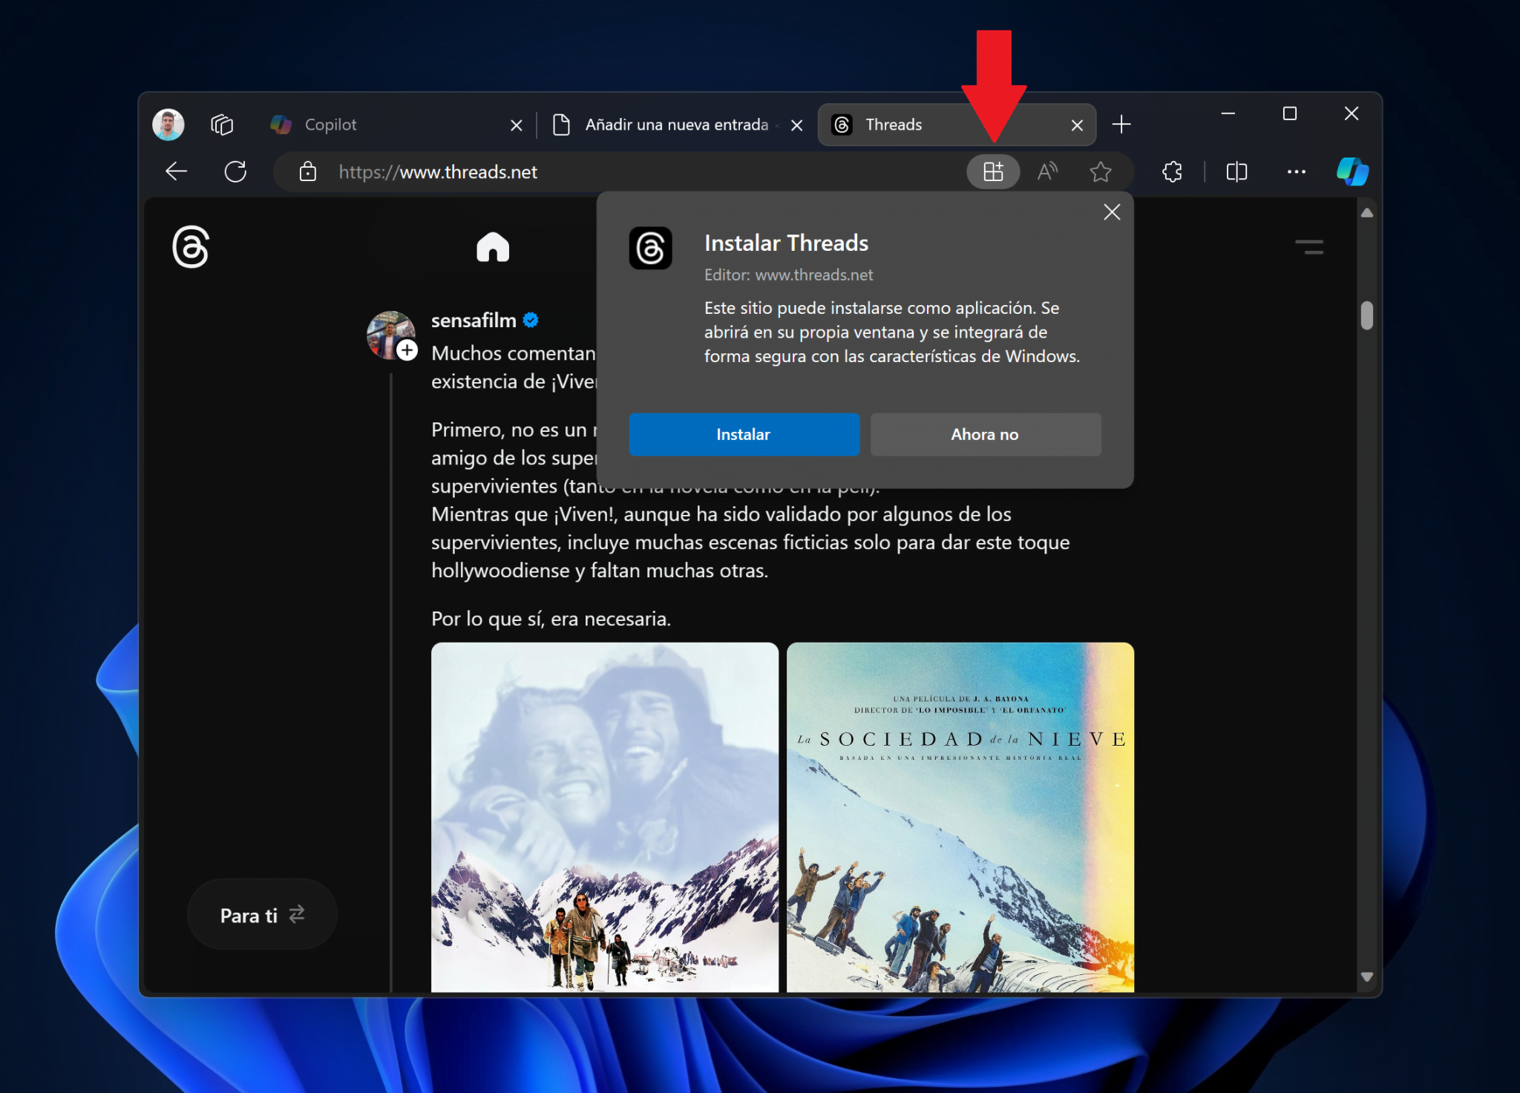Open the browser settings menu (three dots)

[x=1297, y=171]
